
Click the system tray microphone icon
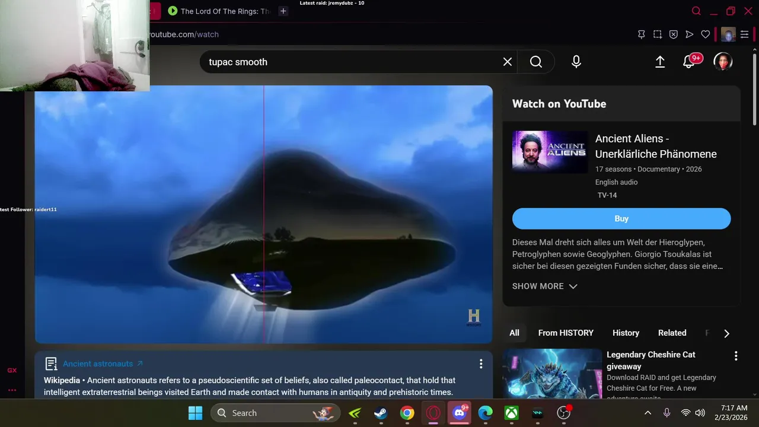[x=667, y=413]
